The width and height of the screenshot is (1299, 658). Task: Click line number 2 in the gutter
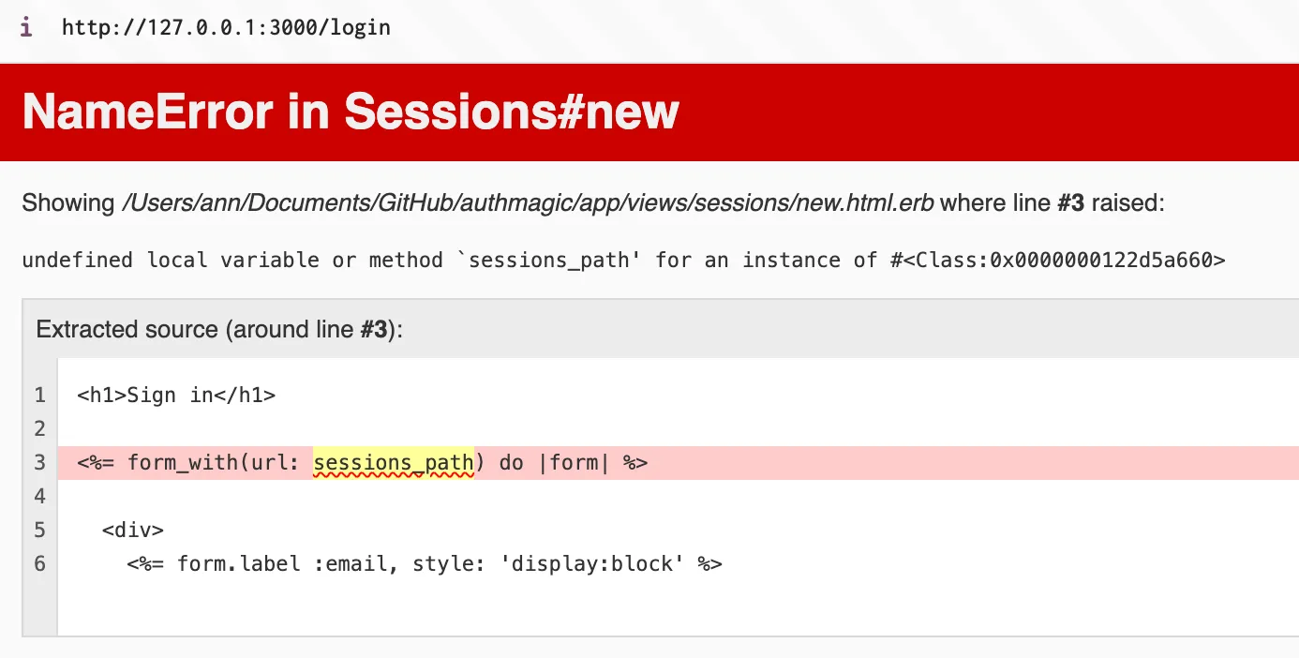(39, 429)
